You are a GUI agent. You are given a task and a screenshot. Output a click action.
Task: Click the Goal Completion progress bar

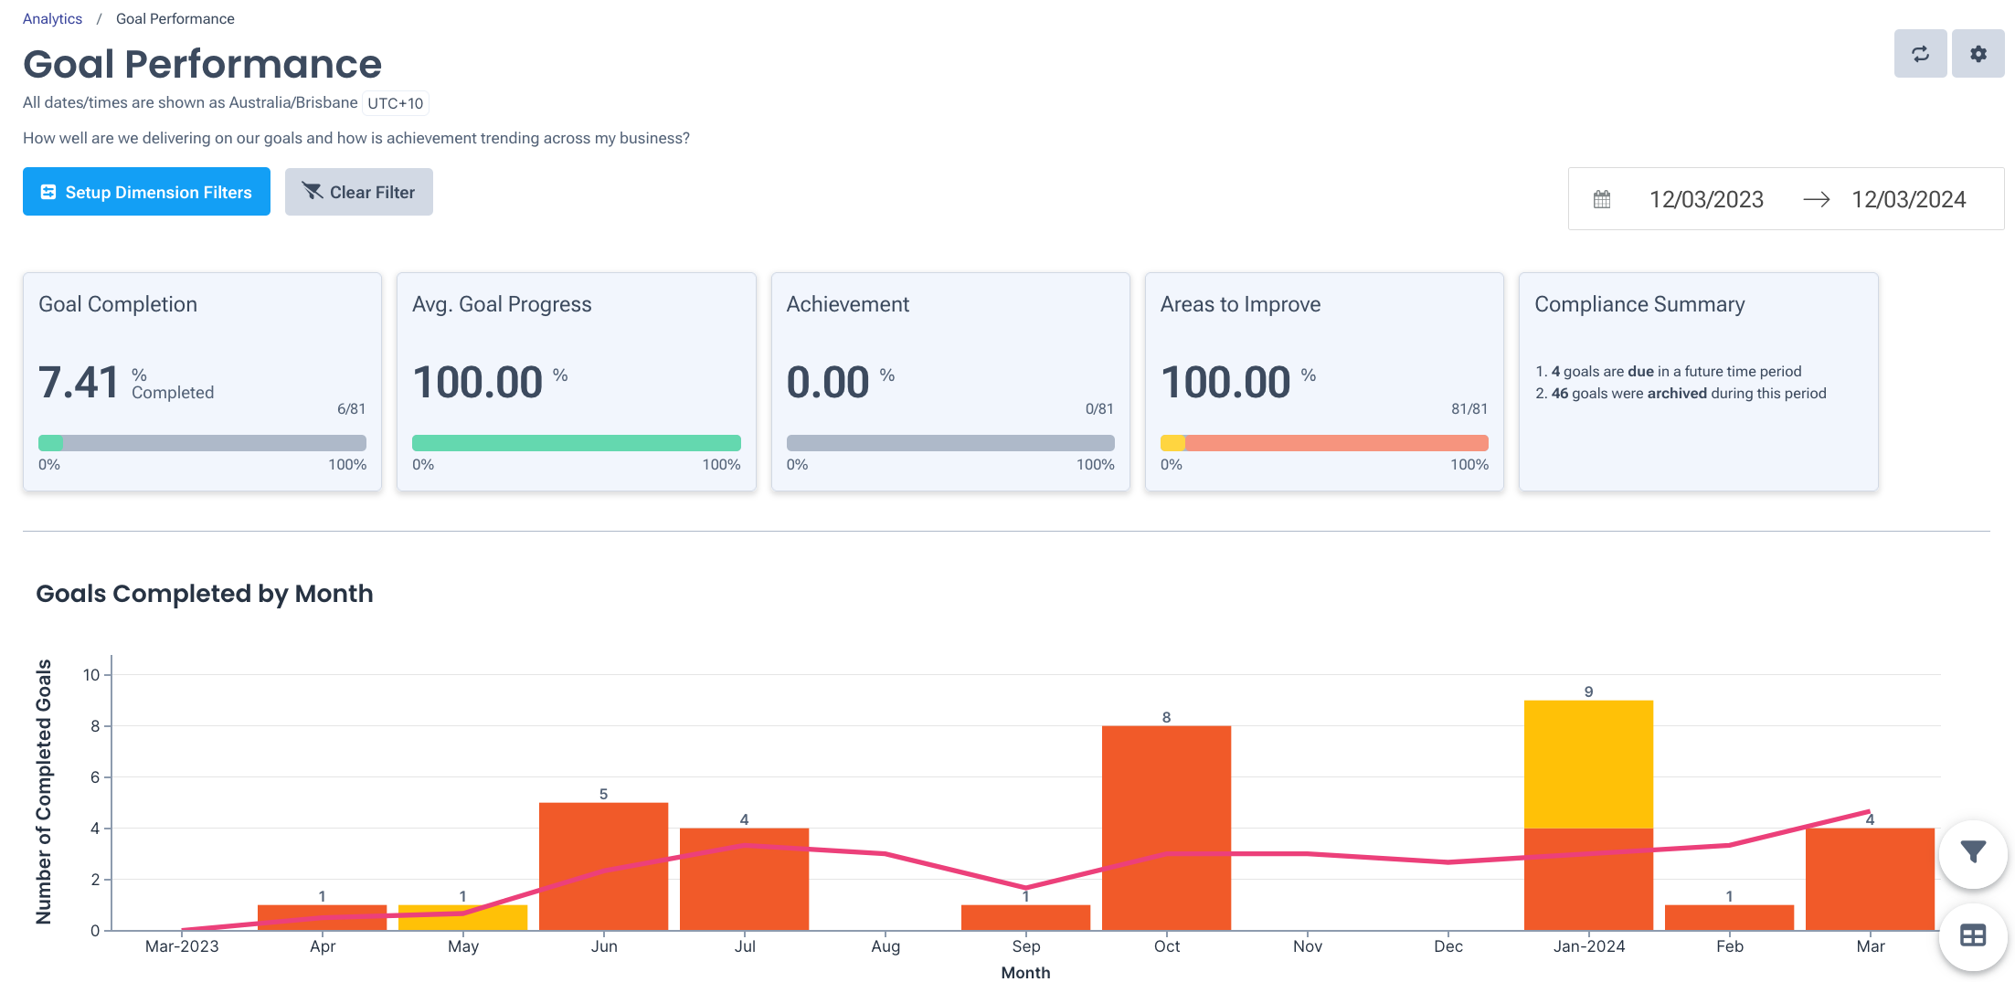click(202, 442)
